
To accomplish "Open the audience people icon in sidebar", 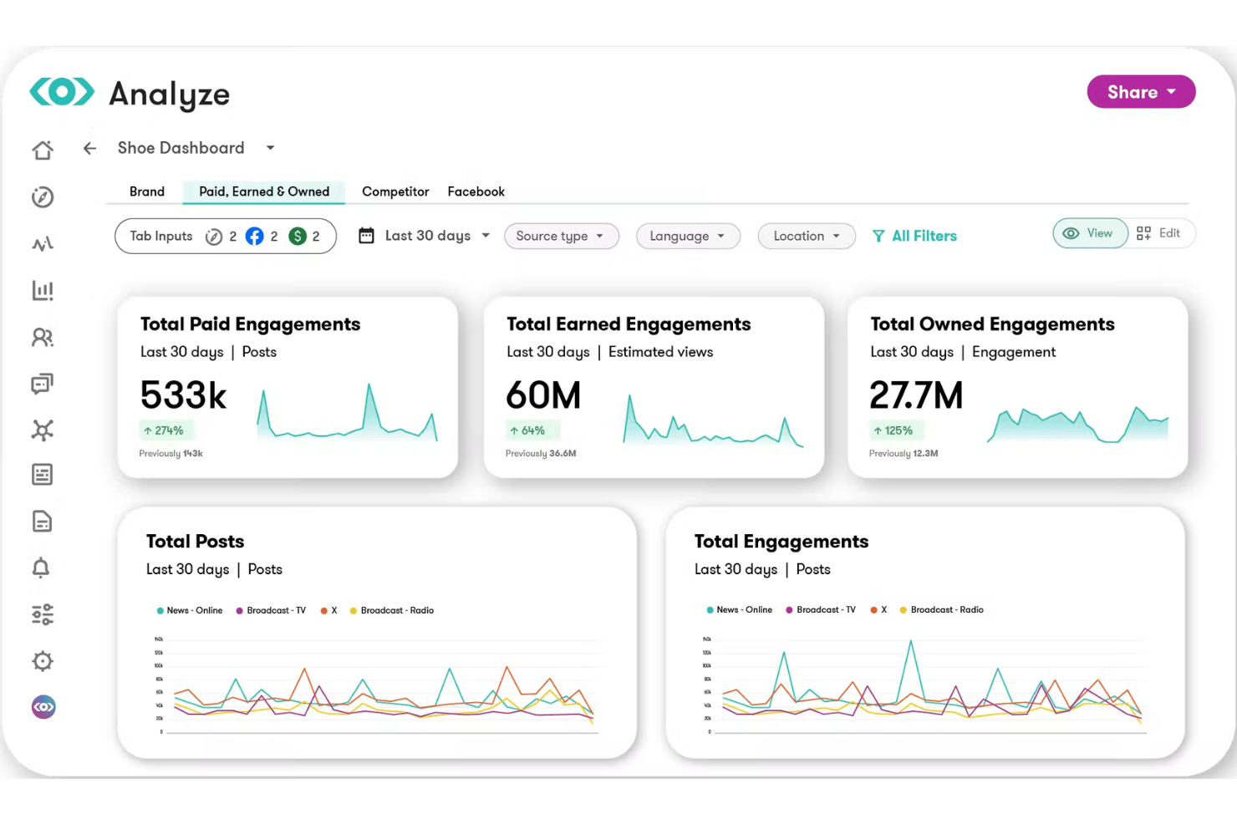I will pyautogui.click(x=43, y=337).
